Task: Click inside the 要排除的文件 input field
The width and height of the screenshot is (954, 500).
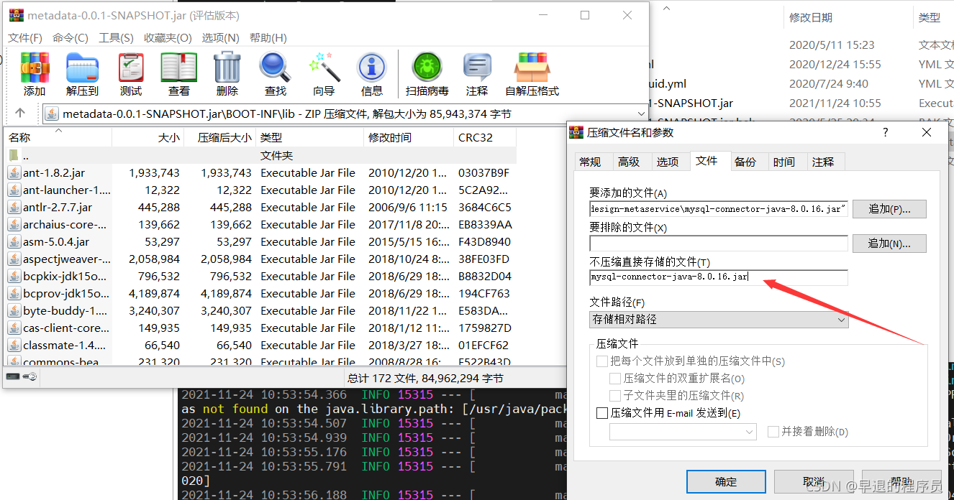Action: click(717, 244)
